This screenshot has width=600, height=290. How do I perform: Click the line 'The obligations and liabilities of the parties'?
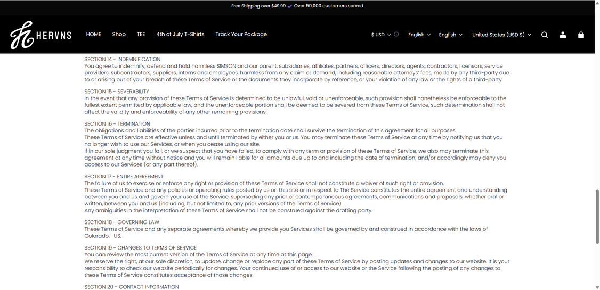(270, 131)
